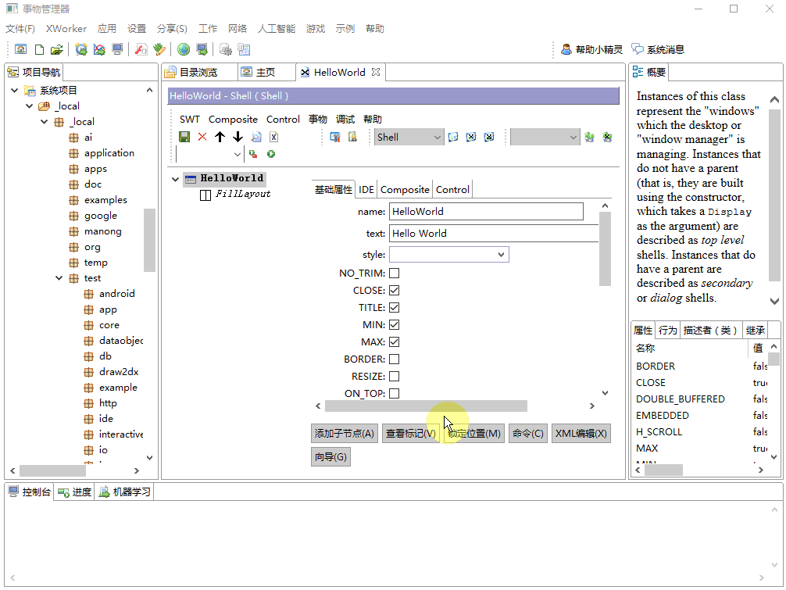Image resolution: width=786 pixels, height=590 pixels.
Task: Click the magnifier document icon in editor toolbar
Action: coord(256,137)
